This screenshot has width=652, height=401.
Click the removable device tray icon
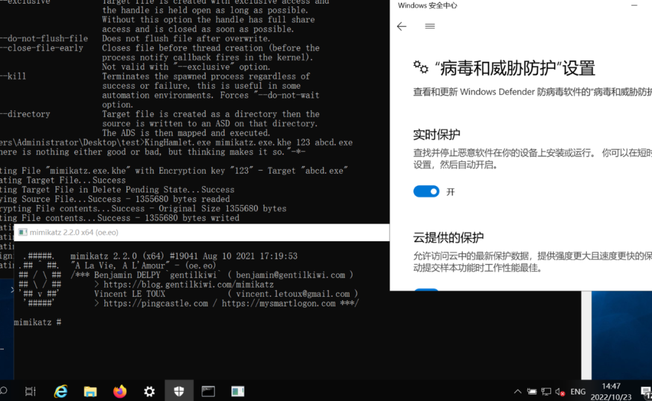[x=532, y=391]
